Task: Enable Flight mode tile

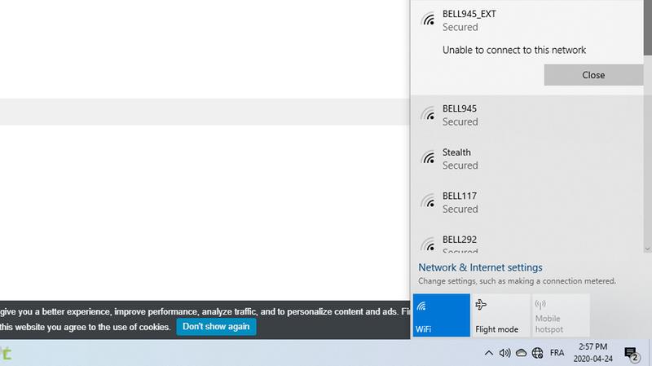Action: [500, 315]
